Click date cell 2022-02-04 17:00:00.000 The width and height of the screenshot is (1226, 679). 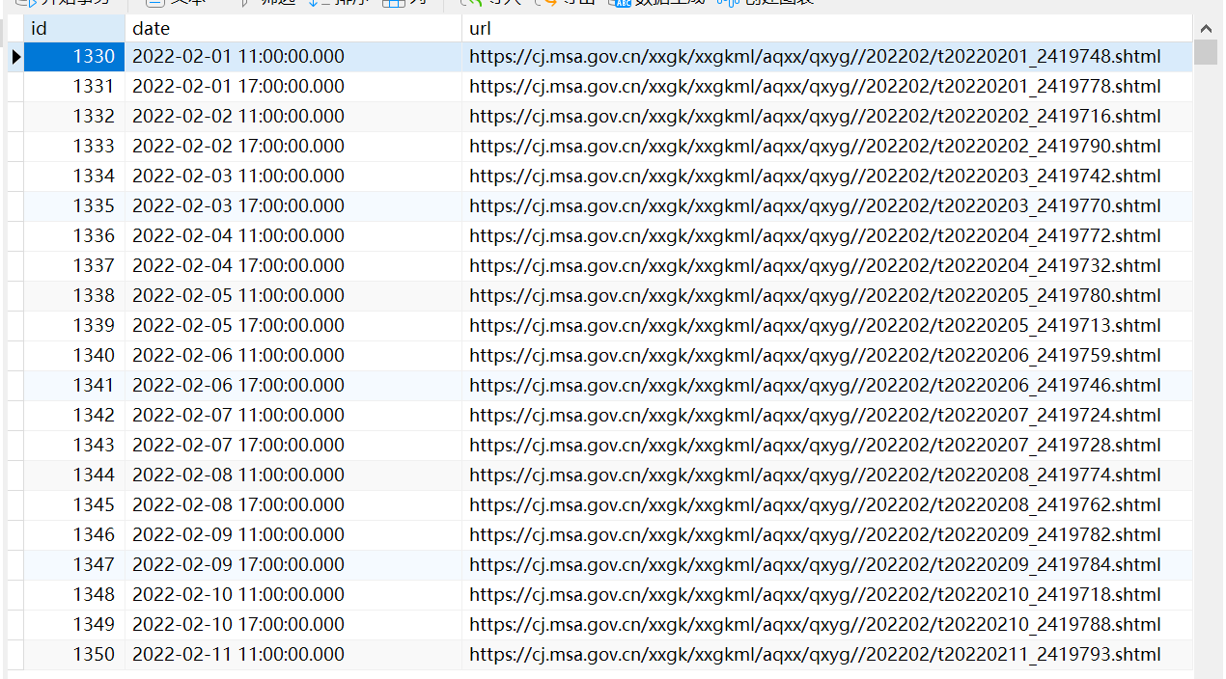click(238, 265)
